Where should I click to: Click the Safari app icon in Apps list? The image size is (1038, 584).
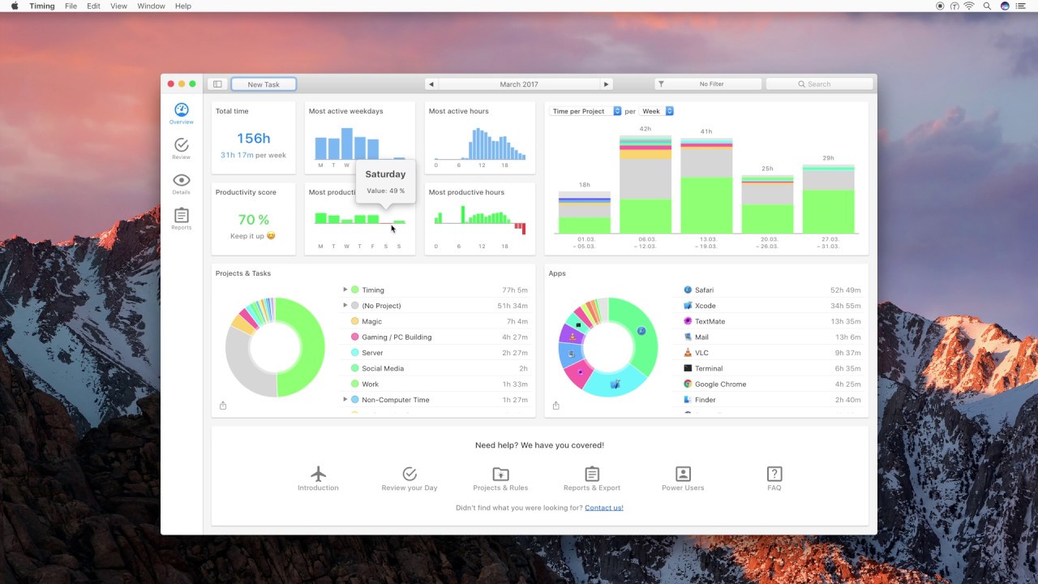point(688,290)
